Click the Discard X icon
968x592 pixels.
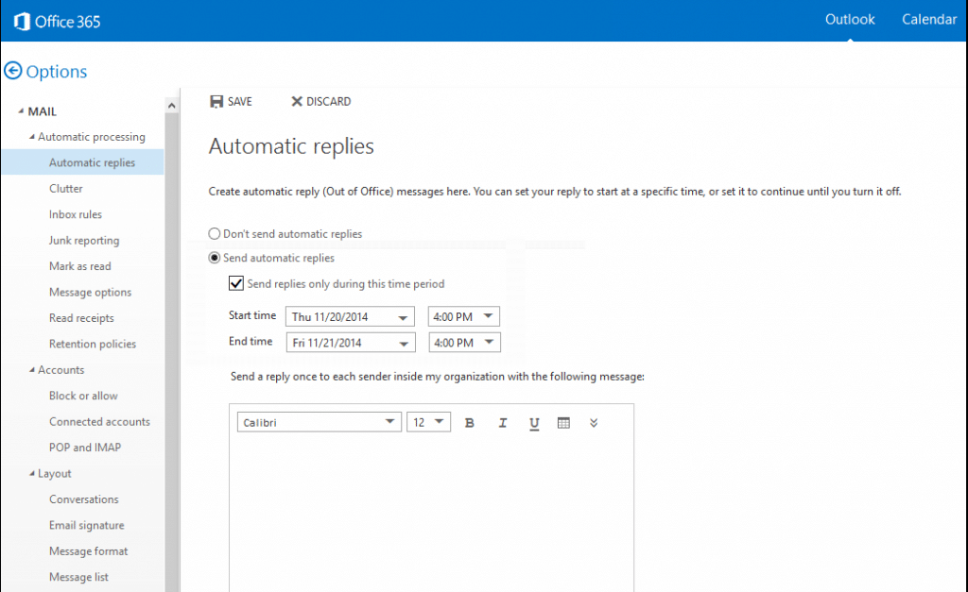pos(297,102)
